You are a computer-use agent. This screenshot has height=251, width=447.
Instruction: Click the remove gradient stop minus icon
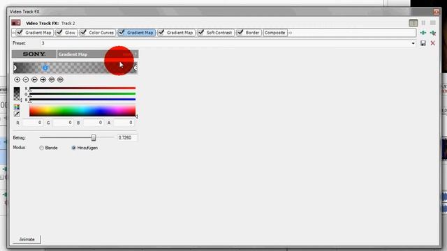click(x=26, y=79)
